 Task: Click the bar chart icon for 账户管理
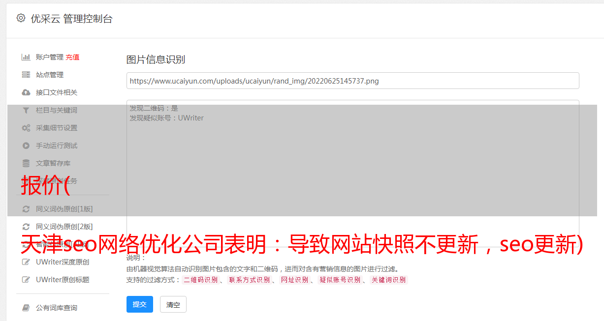pyautogui.click(x=26, y=57)
